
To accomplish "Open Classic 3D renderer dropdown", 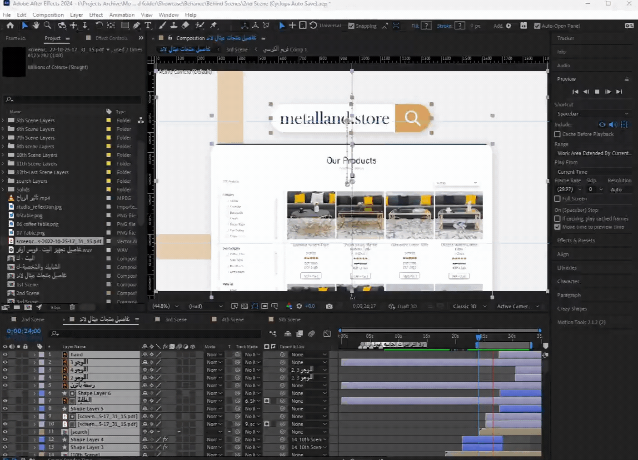I will [x=469, y=306].
